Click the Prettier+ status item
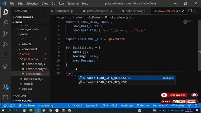This screenshot has width=201, height=113. pos(160,105)
